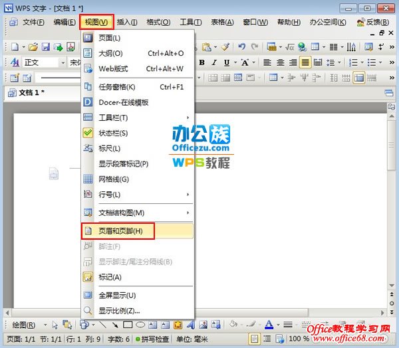This screenshot has height=348, width=399.
Task: Choose Outline (大纲) view
Action: click(138, 53)
